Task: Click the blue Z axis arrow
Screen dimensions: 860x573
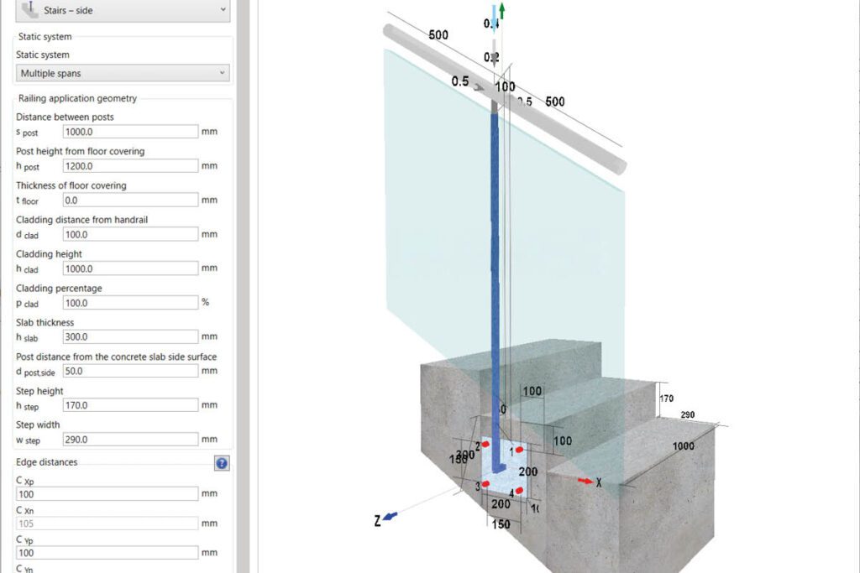Action: click(390, 516)
